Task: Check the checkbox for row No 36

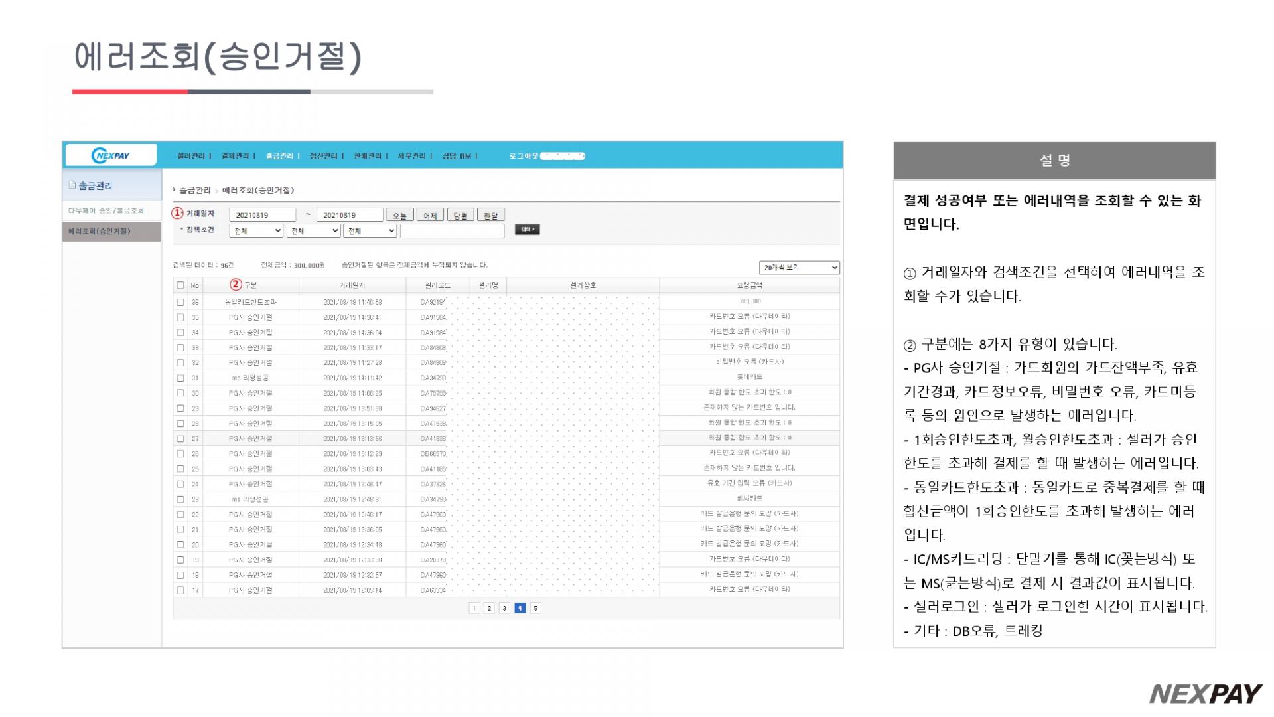Action: click(180, 302)
